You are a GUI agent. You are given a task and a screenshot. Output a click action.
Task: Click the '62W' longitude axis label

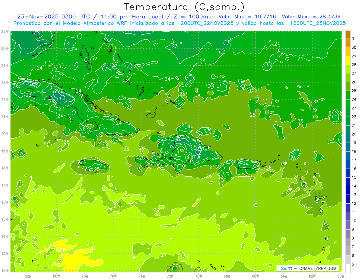pyautogui.click(x=312, y=276)
